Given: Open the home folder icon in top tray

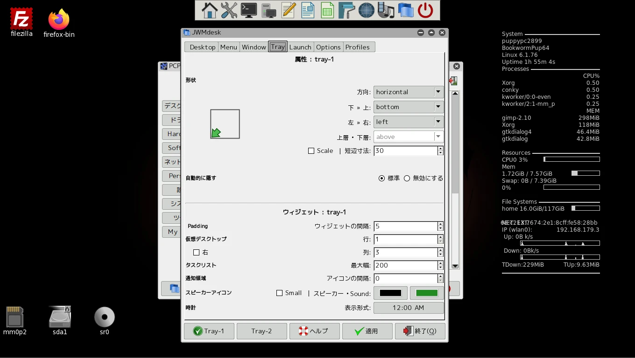Looking at the screenshot, I should 209,10.
